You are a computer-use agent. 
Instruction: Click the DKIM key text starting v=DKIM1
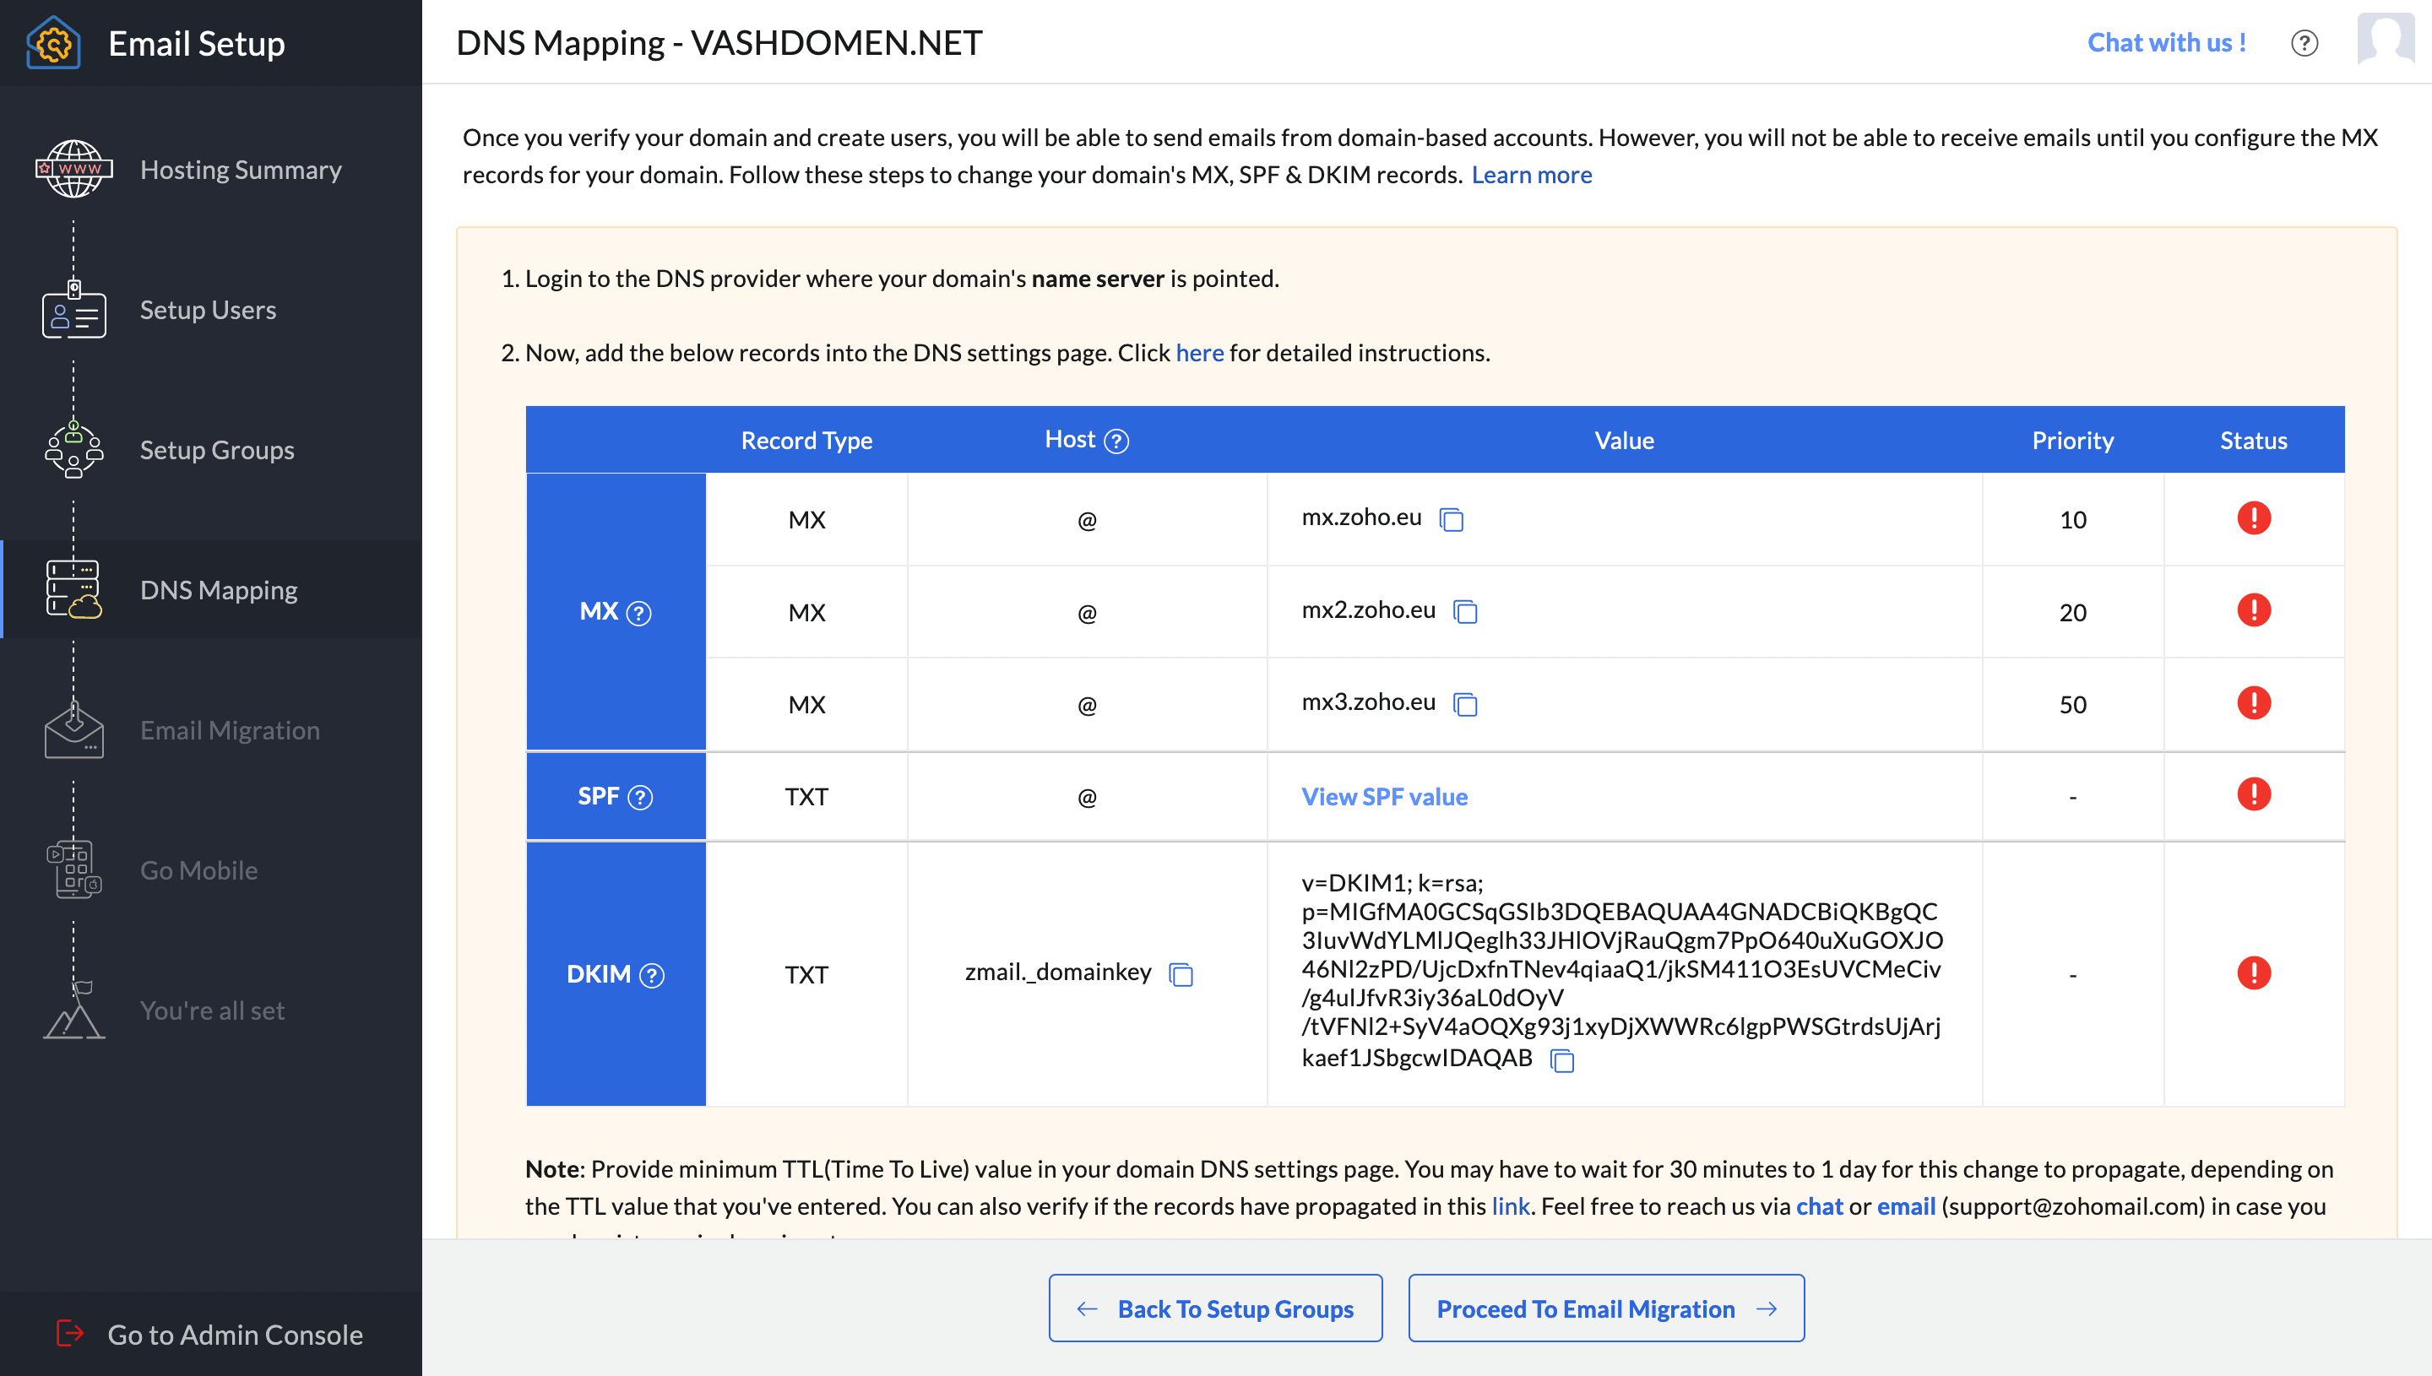point(1622,970)
